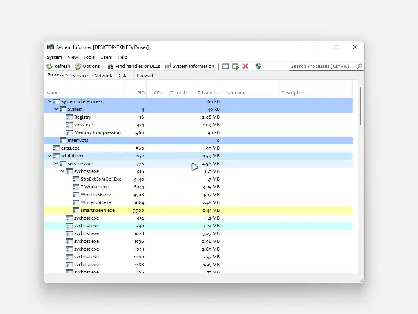Click the search magnifier icon
This screenshot has height=314, width=418.
(360, 66)
